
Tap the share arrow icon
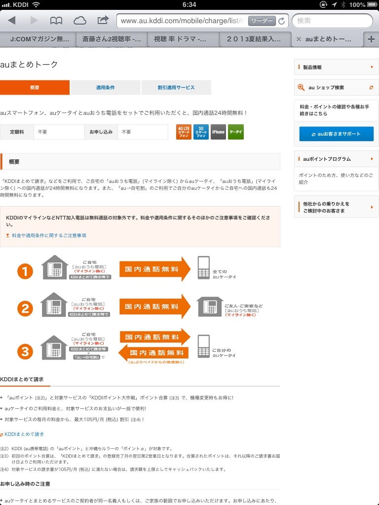[x=103, y=20]
